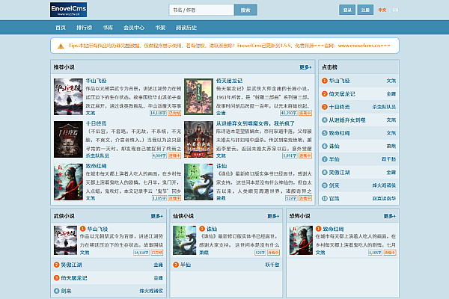Open 半仙 in the 点击榜 list
This screenshot has height=299, width=449.
335,159
